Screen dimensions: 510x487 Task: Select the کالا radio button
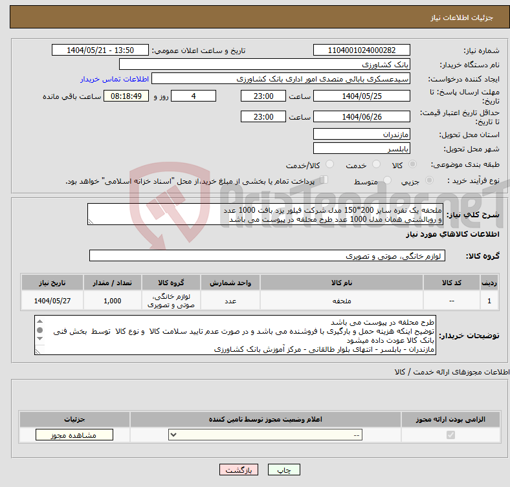(x=412, y=164)
